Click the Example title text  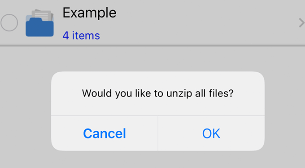click(x=89, y=13)
